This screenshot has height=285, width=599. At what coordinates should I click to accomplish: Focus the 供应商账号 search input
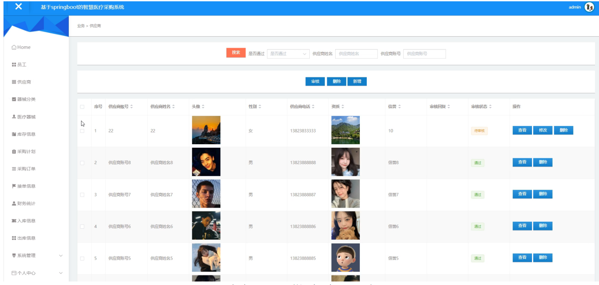click(425, 54)
